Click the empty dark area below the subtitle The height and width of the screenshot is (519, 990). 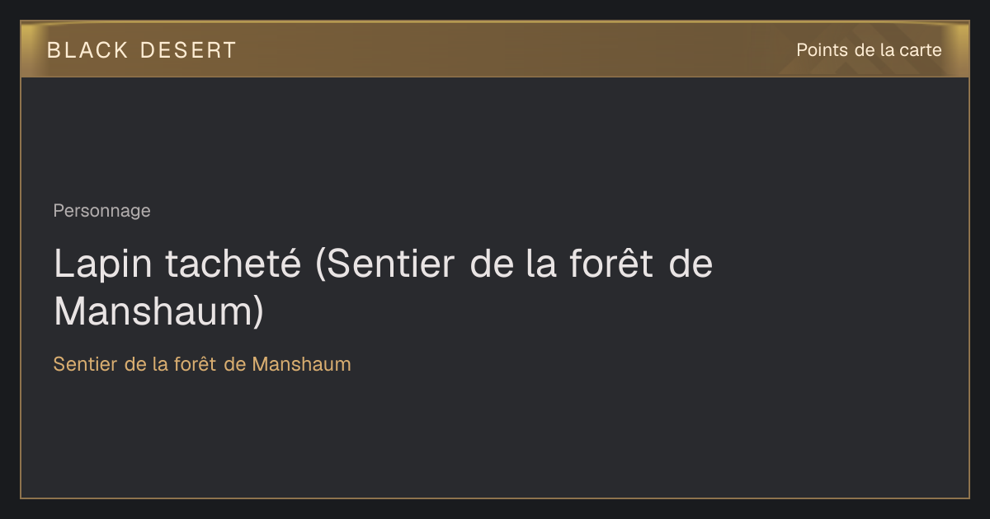(x=495, y=437)
